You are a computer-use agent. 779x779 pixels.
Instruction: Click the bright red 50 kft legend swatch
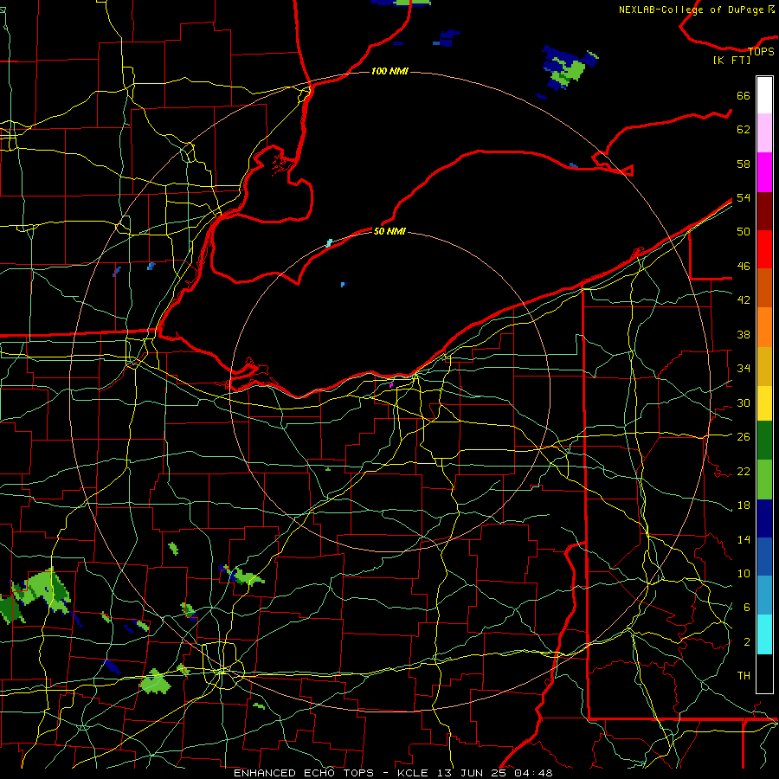point(764,249)
